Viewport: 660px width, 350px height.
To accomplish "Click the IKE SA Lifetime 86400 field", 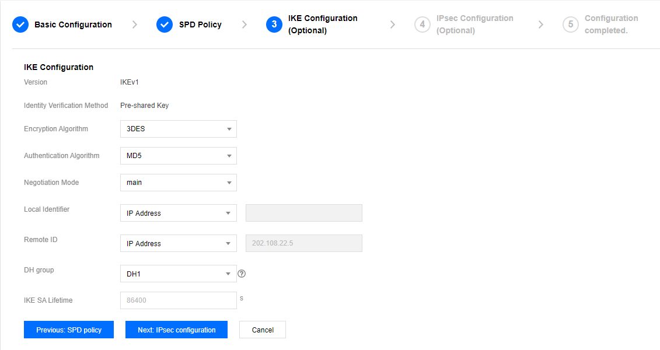I will tap(179, 300).
